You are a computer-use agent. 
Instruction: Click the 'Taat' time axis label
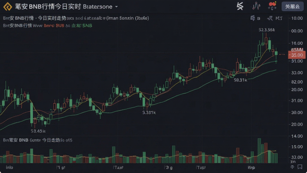click(119, 167)
